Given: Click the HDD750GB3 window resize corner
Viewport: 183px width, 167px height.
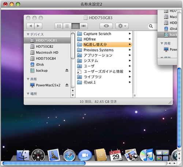Looking at the screenshot, I should click(x=170, y=102).
